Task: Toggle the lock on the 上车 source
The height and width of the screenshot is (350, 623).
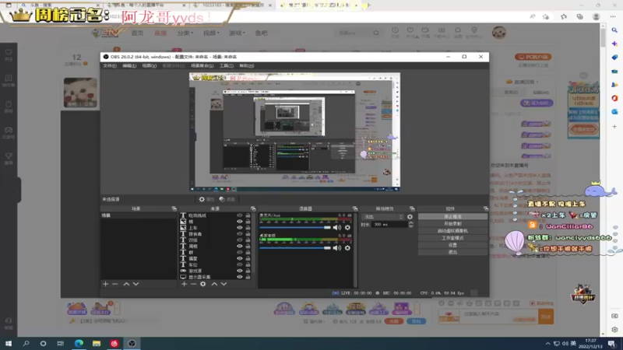Action: point(248,228)
